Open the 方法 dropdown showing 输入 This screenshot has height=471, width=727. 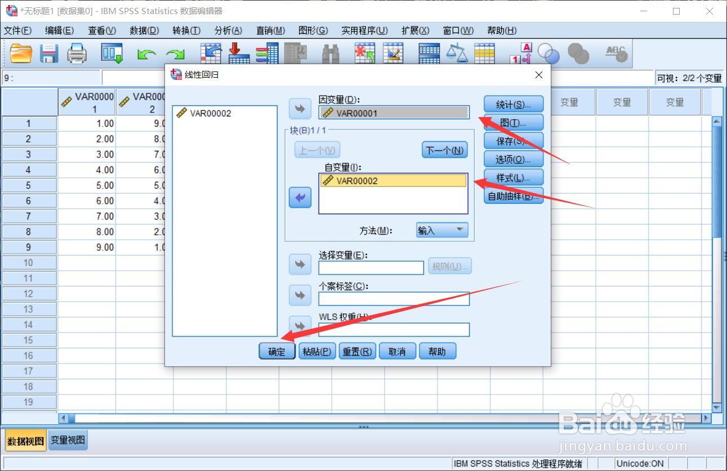442,230
